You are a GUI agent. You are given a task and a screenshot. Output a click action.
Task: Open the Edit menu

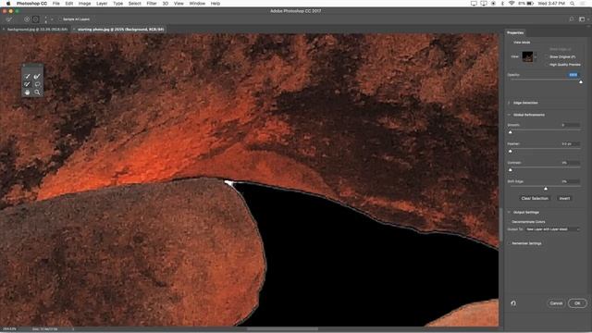click(x=69, y=4)
